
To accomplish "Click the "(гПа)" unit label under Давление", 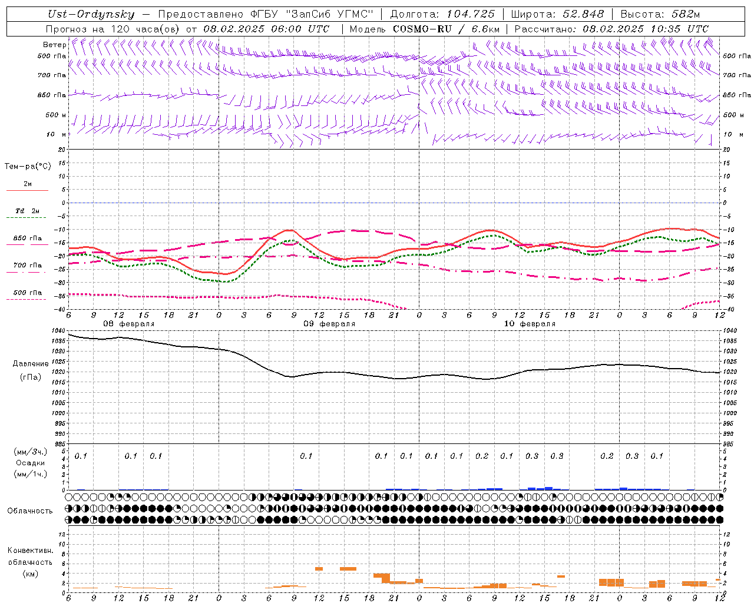I will pos(31,377).
